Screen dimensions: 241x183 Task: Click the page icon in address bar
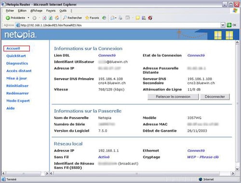point(18,25)
